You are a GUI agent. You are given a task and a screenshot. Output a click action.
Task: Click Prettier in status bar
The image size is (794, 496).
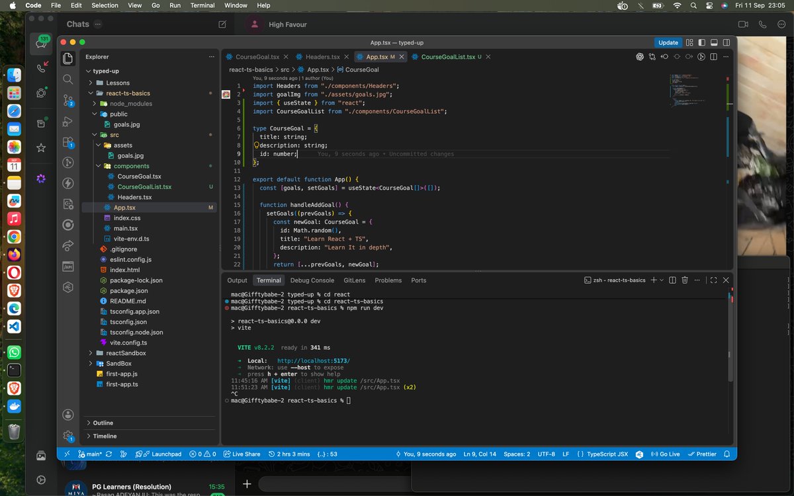pos(702,454)
